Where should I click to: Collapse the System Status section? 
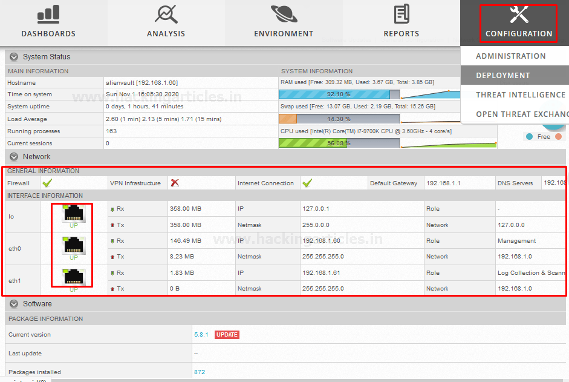click(x=14, y=57)
